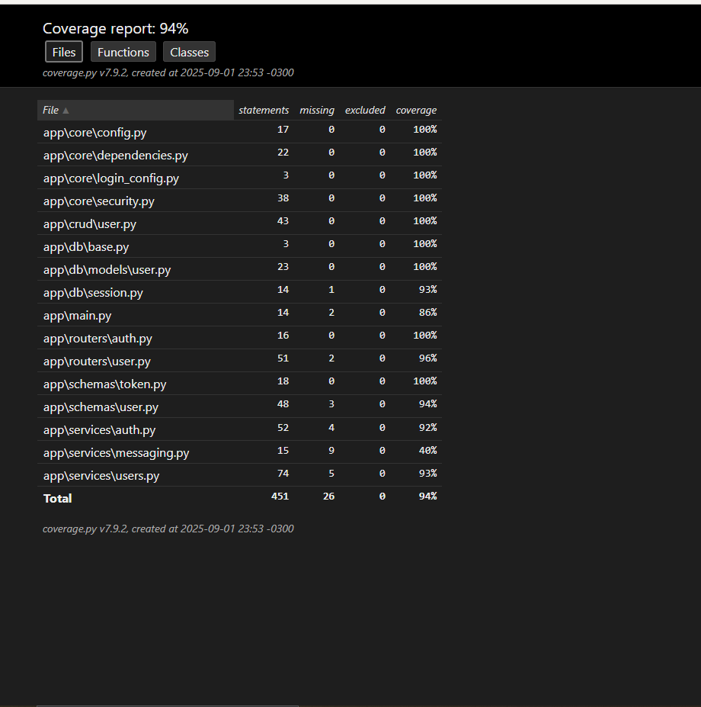Screen dimensions: 701x707
Task: Open app\services\users.py report
Action: pos(101,476)
